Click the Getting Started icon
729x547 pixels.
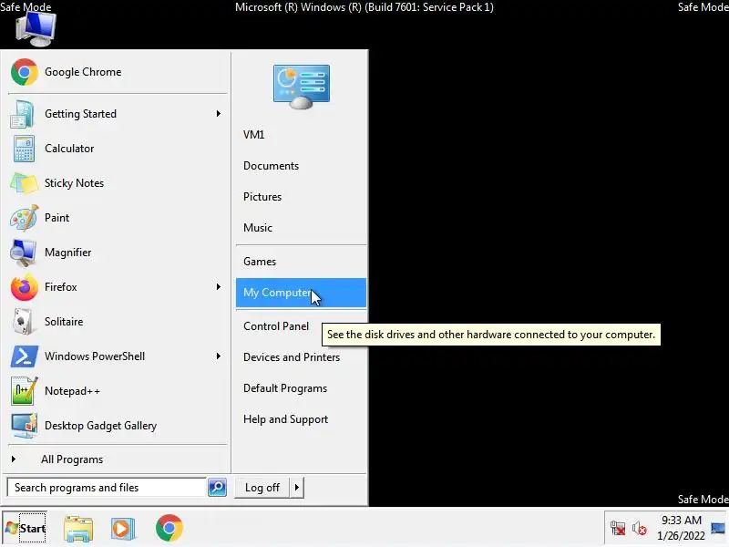(22, 114)
